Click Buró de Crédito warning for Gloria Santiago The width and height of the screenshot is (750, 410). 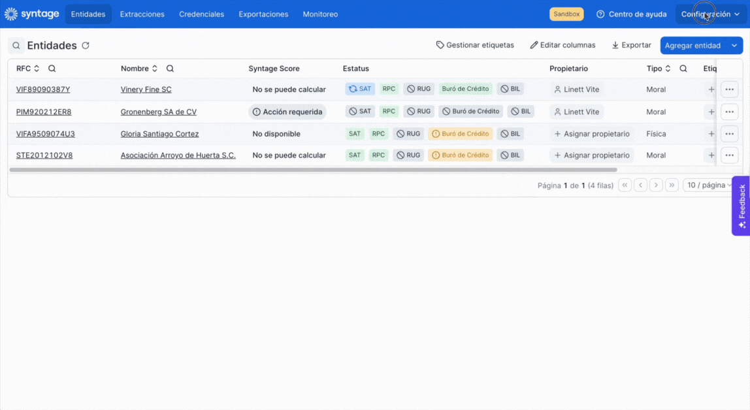pos(460,134)
